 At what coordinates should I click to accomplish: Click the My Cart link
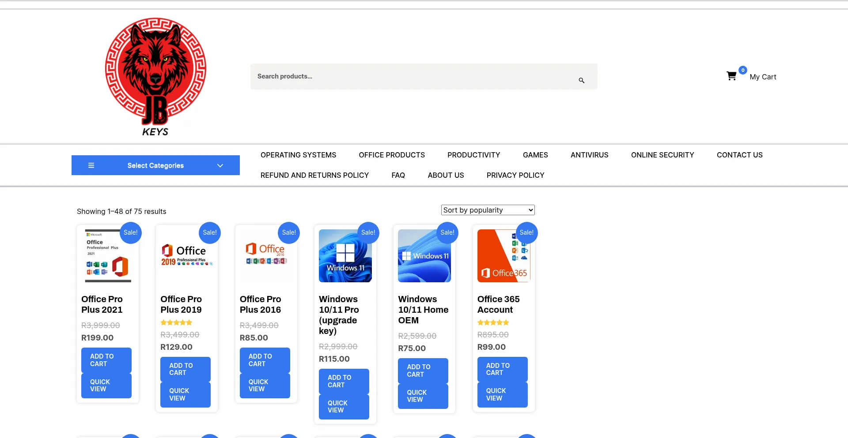coord(763,77)
